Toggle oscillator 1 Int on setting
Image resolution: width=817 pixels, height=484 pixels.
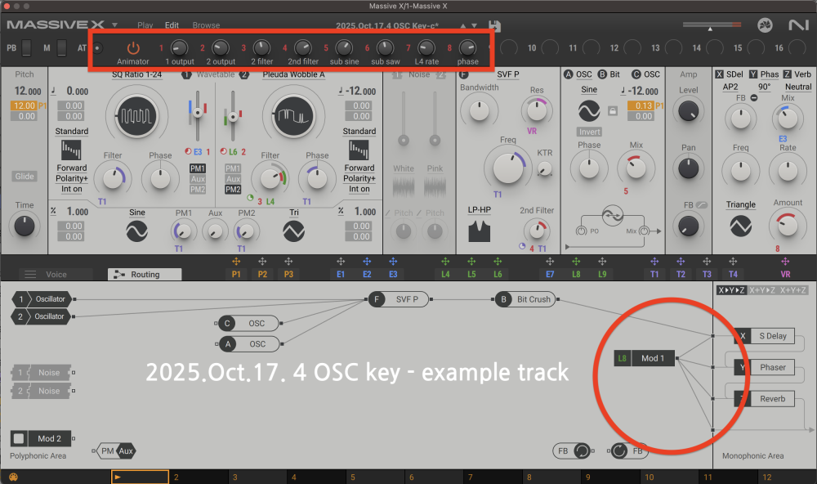click(72, 189)
